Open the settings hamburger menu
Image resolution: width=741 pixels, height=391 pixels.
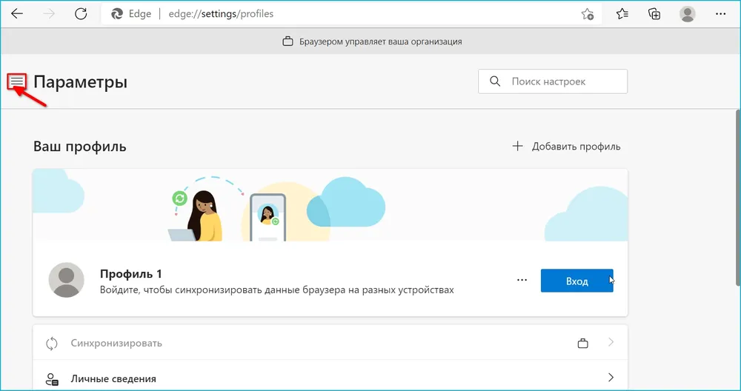coord(17,82)
